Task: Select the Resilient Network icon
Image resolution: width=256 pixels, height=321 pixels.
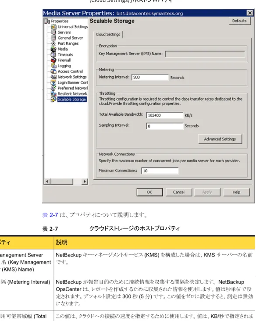Action: [x=53, y=94]
